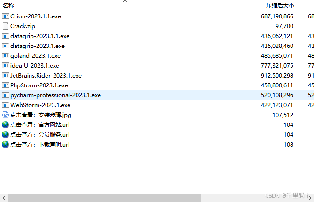The image size is (314, 202).
Task: Click the horizontal scrollbar thumb
Action: (x=104, y=198)
